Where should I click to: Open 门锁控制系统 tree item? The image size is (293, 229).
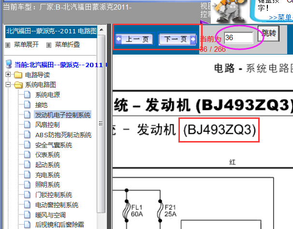coord(54,195)
